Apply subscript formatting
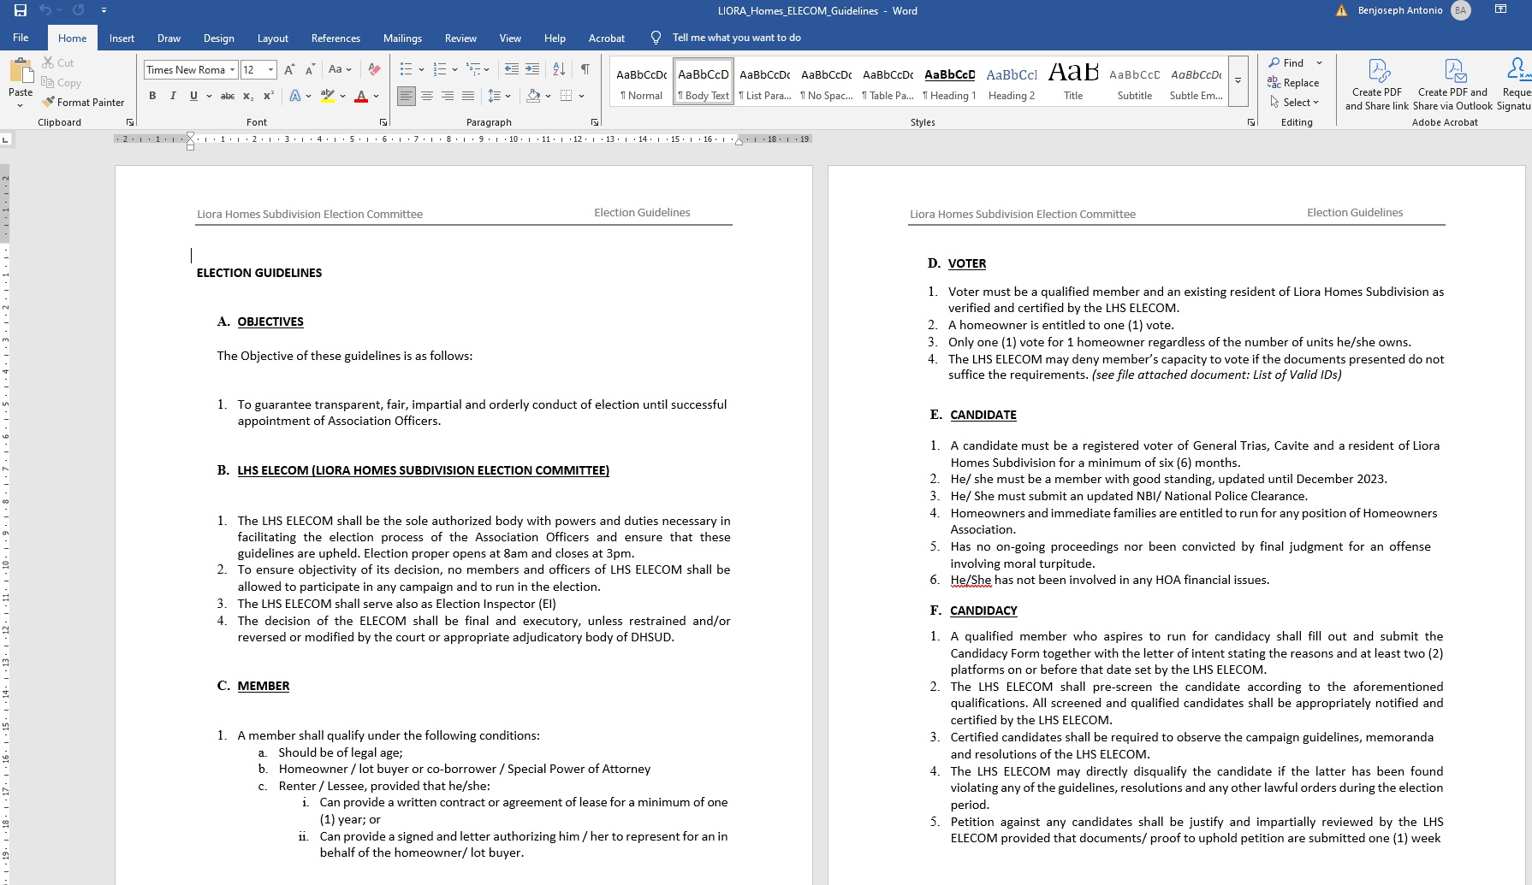The width and height of the screenshot is (1532, 885). 248,96
